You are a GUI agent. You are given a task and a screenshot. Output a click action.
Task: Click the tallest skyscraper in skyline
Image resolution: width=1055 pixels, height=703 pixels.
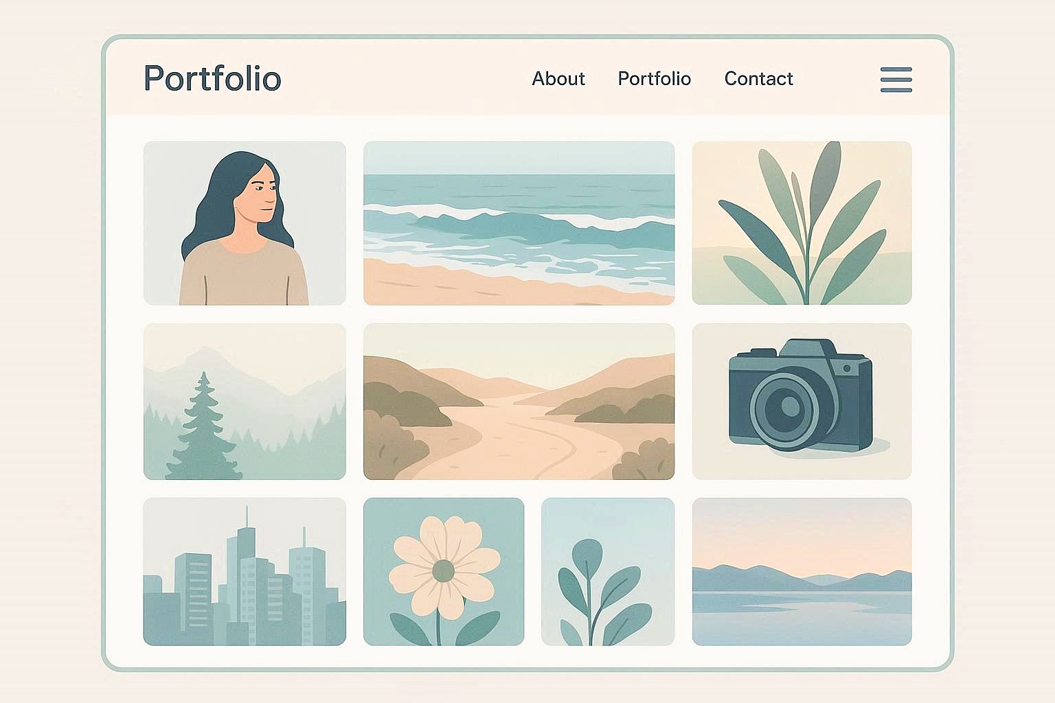[246, 575]
